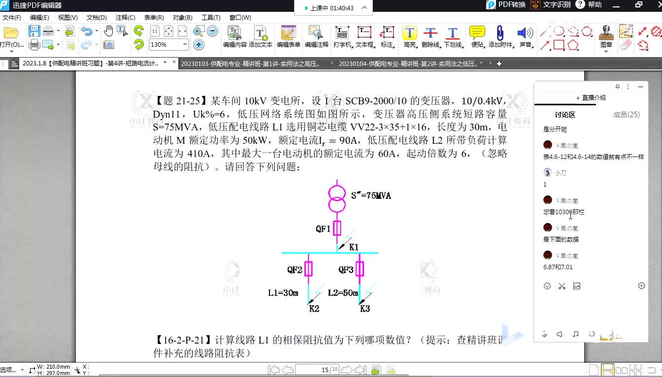Screen dimensions: 662x377
Task: Click the Edit Content (编辑内容) tool
Action: coord(234,37)
